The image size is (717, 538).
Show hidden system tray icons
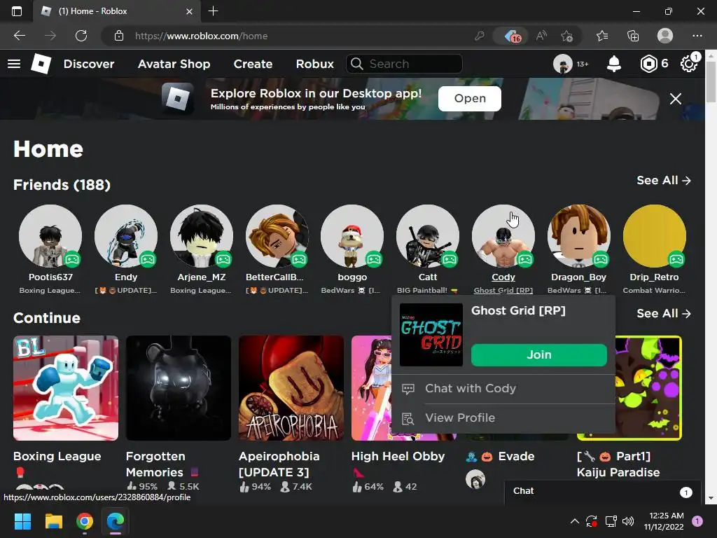pyautogui.click(x=575, y=521)
